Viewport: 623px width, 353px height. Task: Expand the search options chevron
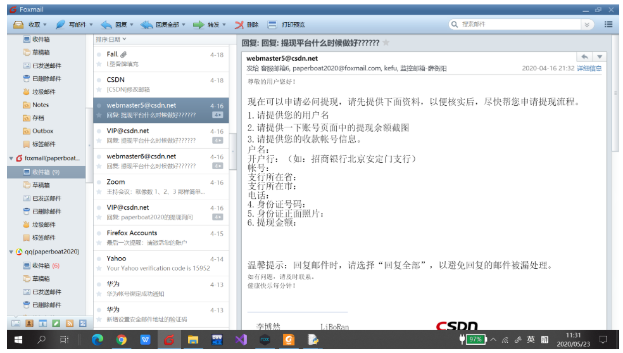tap(587, 25)
